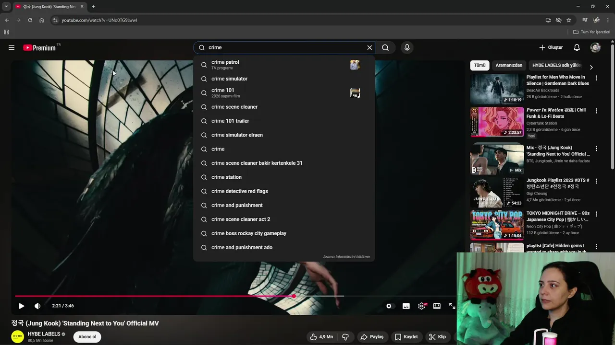The image size is (615, 345).
Task: Clear the search box with the X
Action: 369,47
